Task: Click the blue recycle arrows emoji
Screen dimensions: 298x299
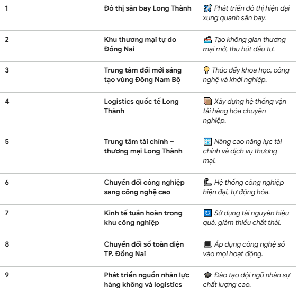Action: tap(207, 213)
